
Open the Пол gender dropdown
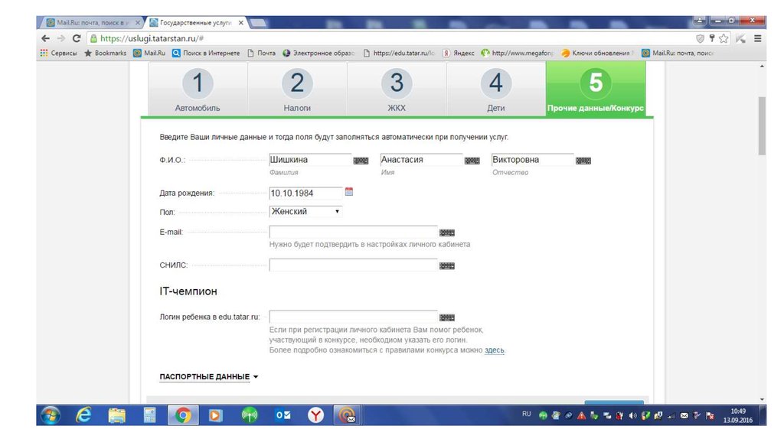tap(306, 212)
